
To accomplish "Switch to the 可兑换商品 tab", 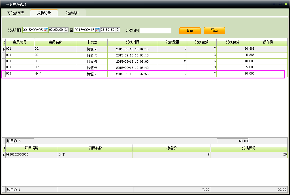I will [16, 13].
